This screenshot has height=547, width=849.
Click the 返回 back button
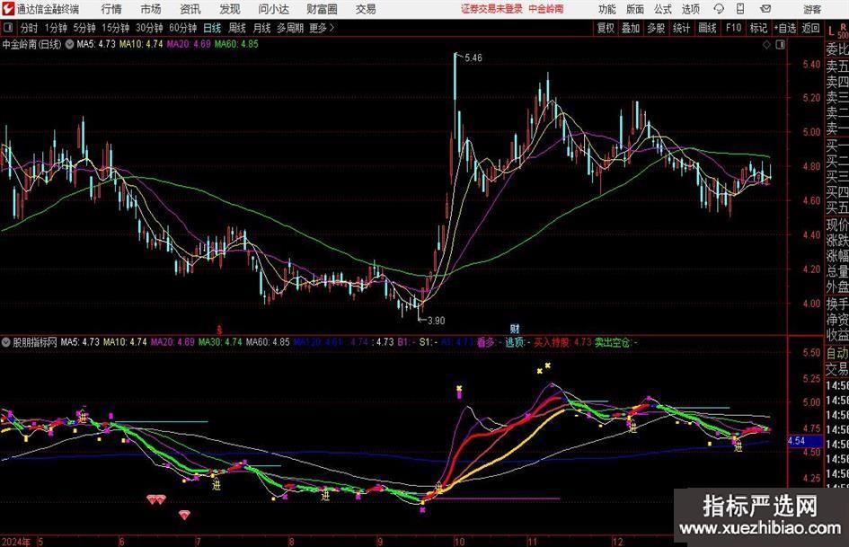(810, 28)
